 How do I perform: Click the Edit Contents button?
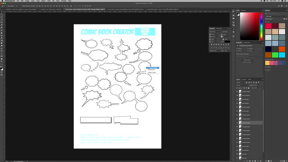(x=247, y=60)
